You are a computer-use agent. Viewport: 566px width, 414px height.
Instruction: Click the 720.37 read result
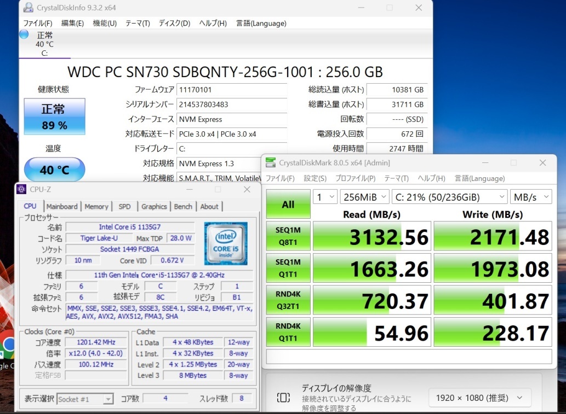pyautogui.click(x=372, y=300)
